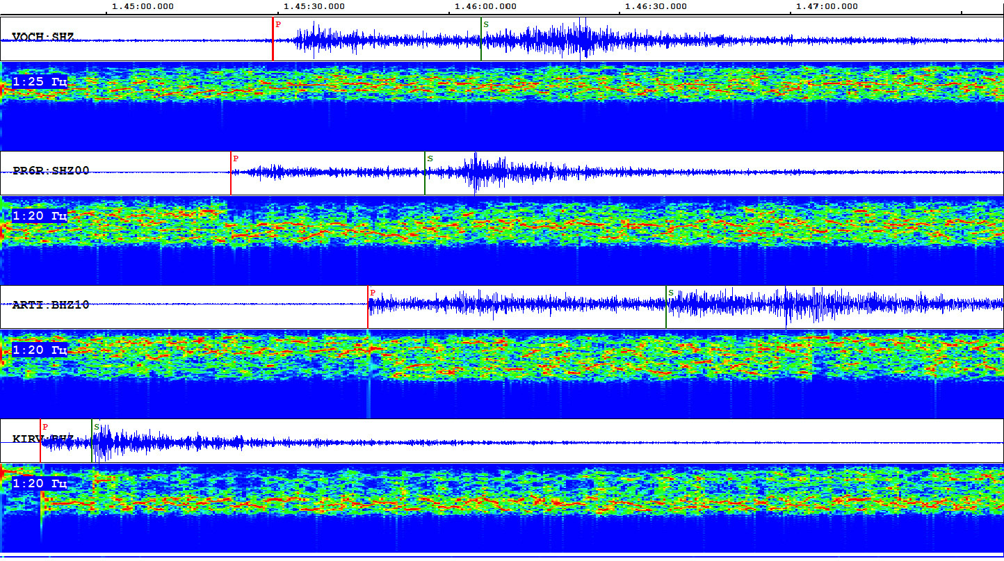Select the ARTI:BHZ10 station label
This screenshot has height=561, width=1004.
point(51,304)
